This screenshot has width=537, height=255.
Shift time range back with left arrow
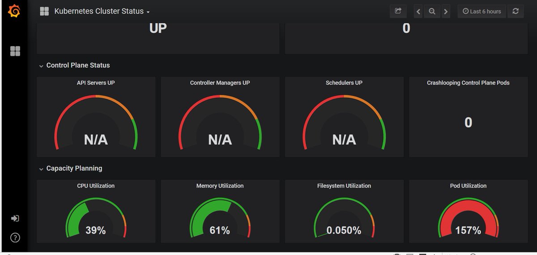[418, 12]
